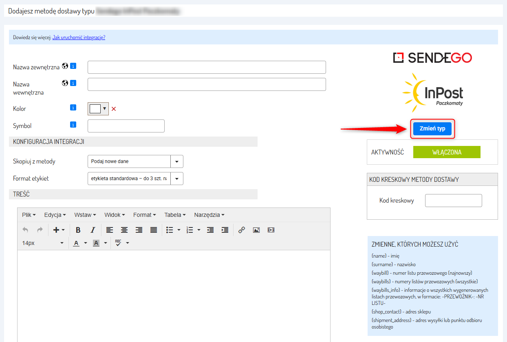Toggle the WŁĄCZONA activity switch
The height and width of the screenshot is (342, 507).
click(447, 152)
